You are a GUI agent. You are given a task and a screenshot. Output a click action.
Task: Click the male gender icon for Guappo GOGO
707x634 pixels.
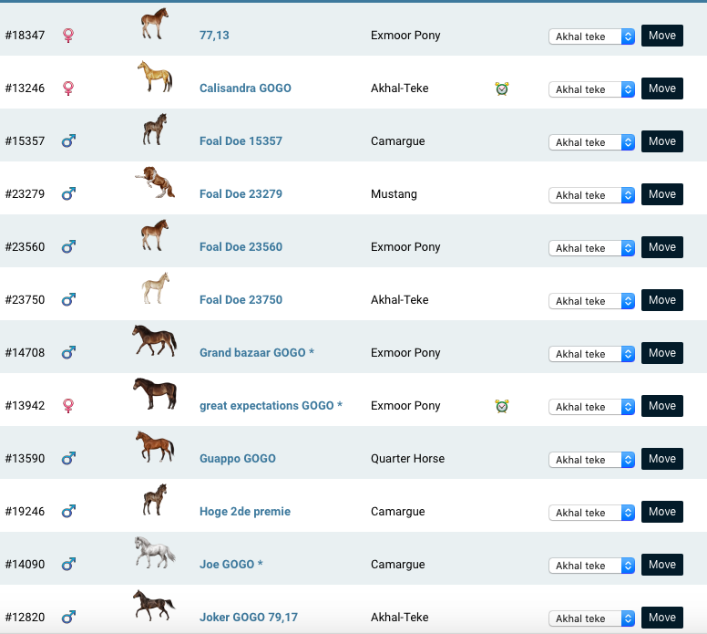click(x=67, y=459)
